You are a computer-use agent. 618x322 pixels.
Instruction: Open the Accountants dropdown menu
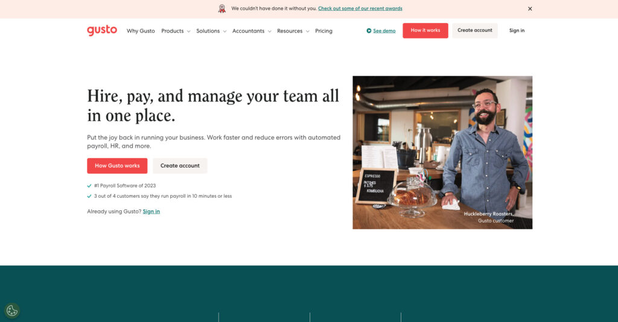coord(251,31)
